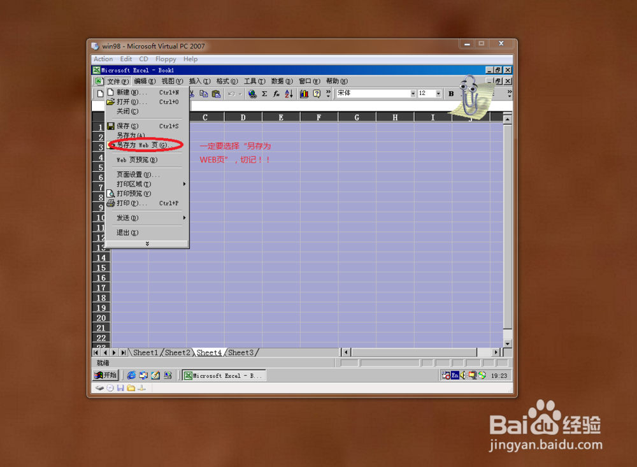Launch Outlook Express from quick launch
The height and width of the screenshot is (467, 637).
coord(143,375)
